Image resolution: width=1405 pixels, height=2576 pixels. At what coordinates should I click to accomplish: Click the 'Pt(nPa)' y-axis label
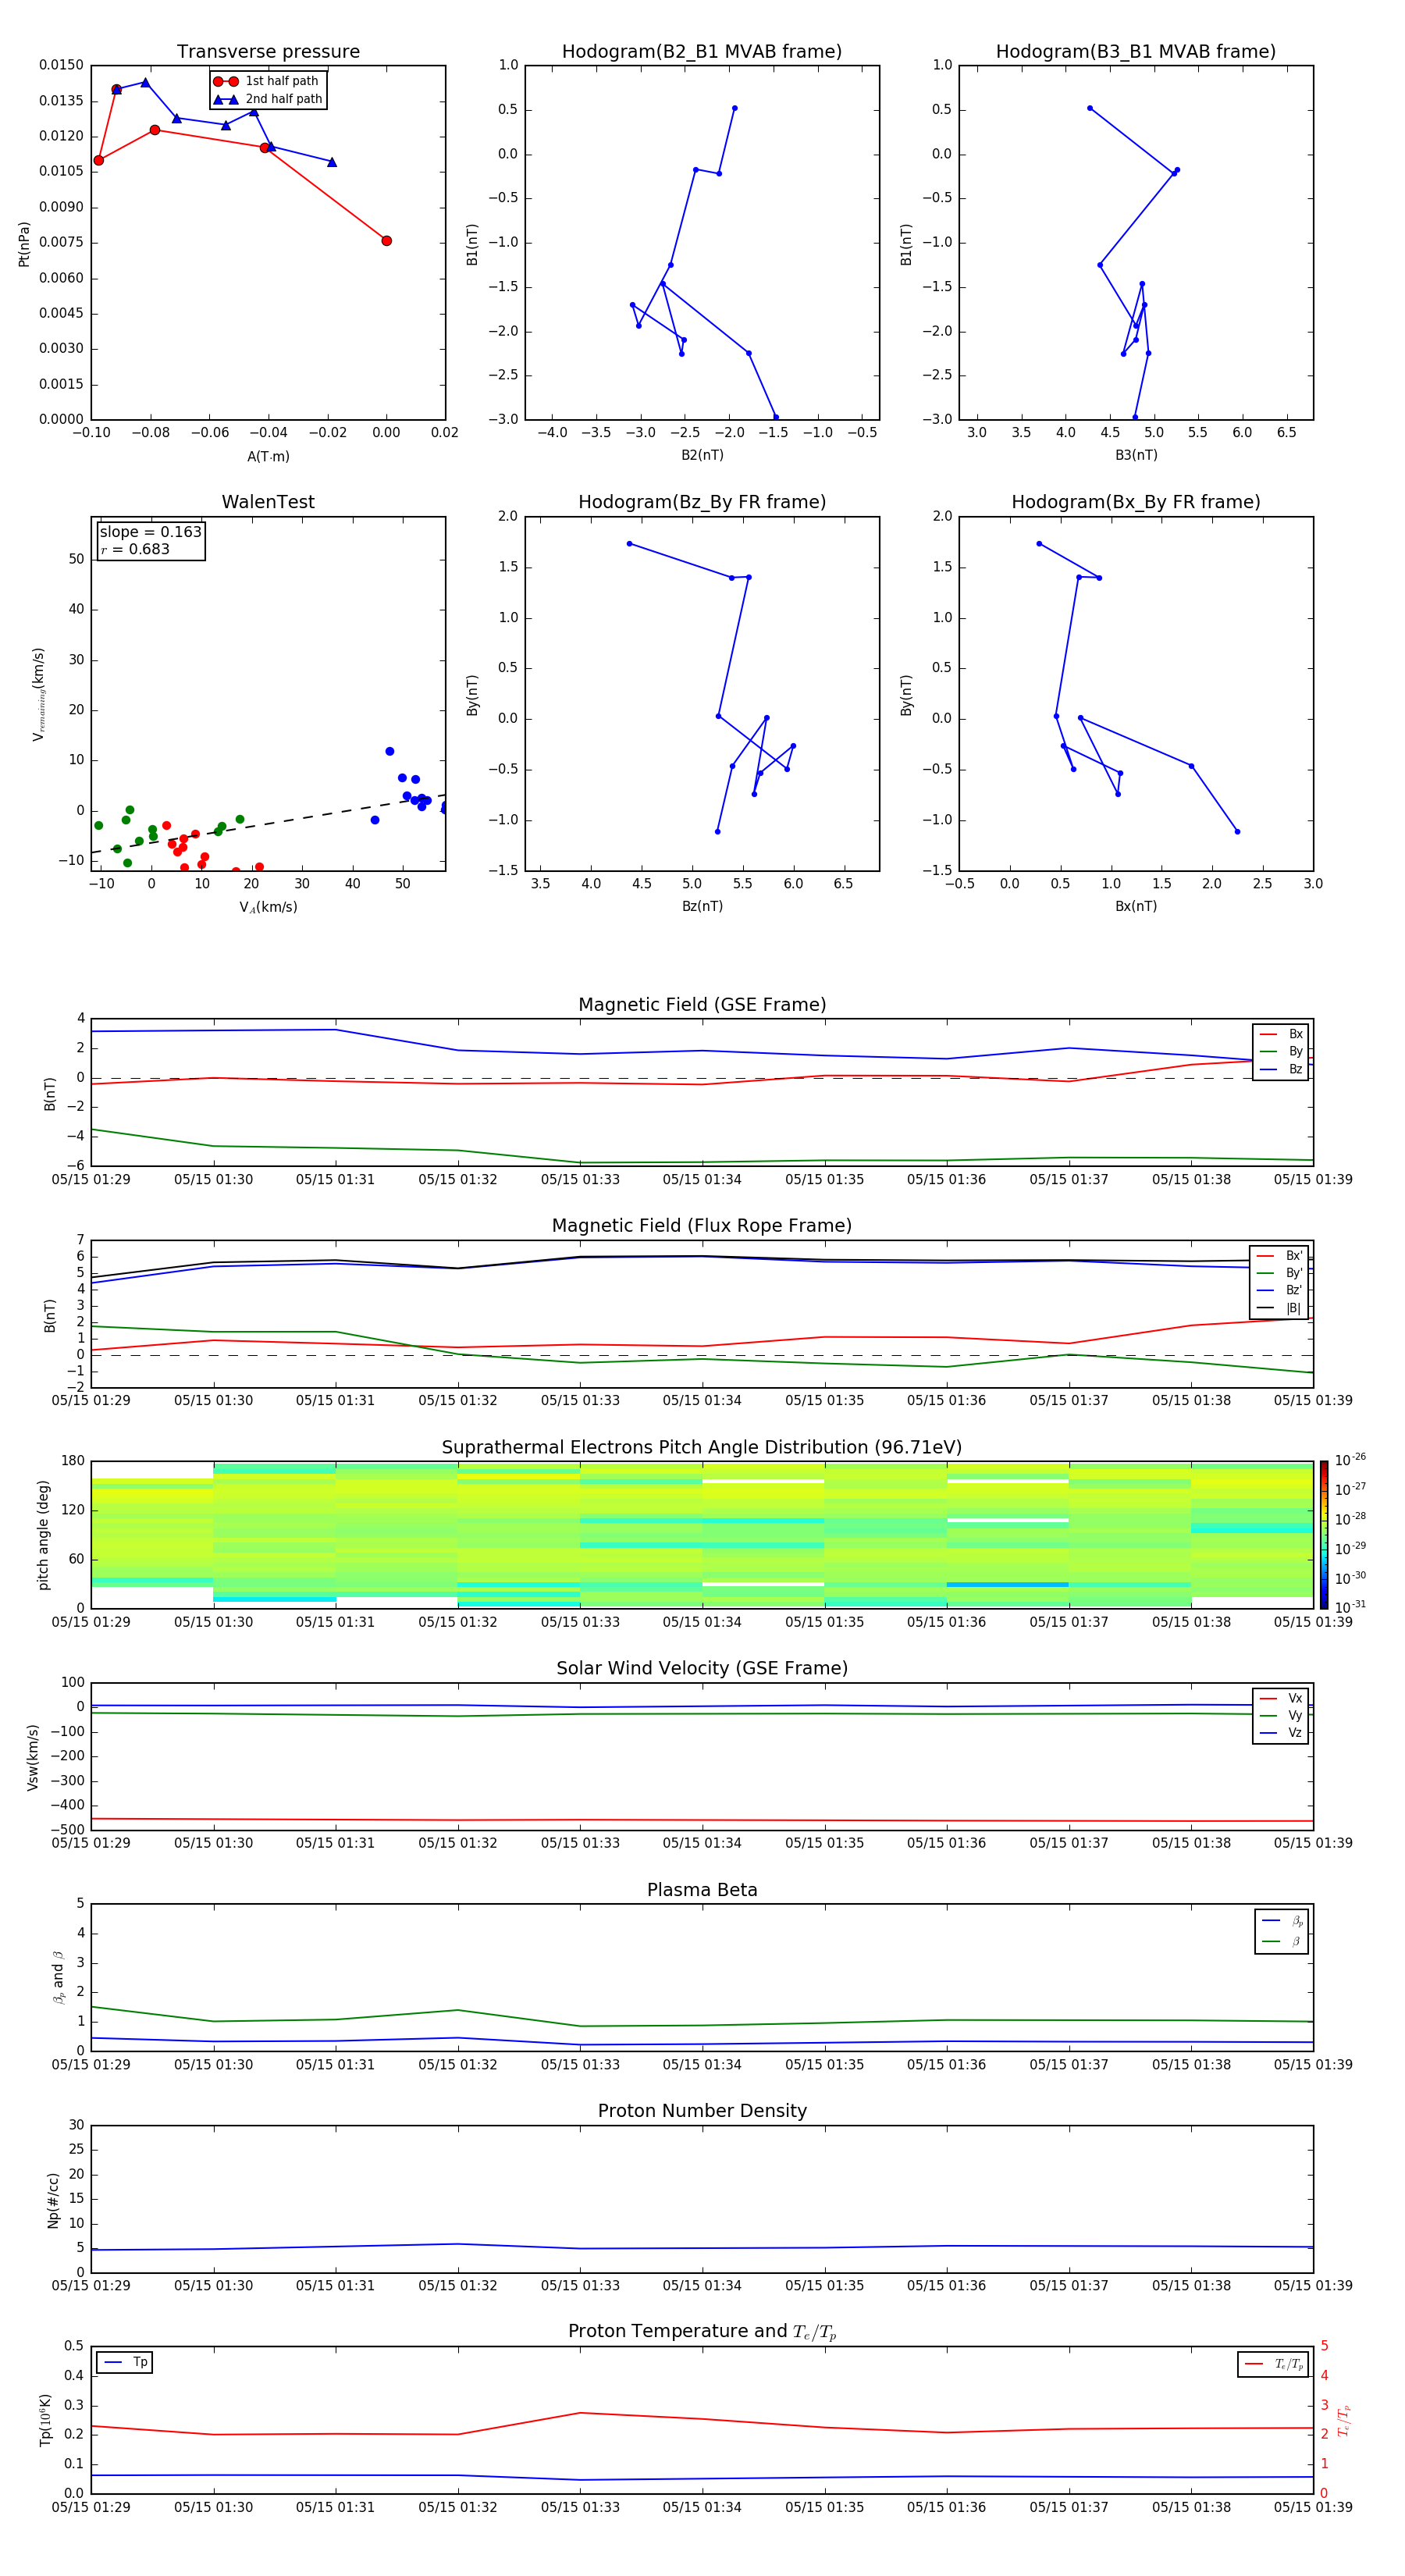click(x=24, y=244)
